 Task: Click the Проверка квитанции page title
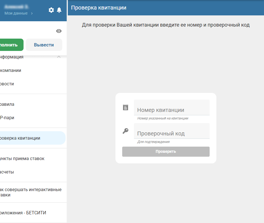point(99,8)
